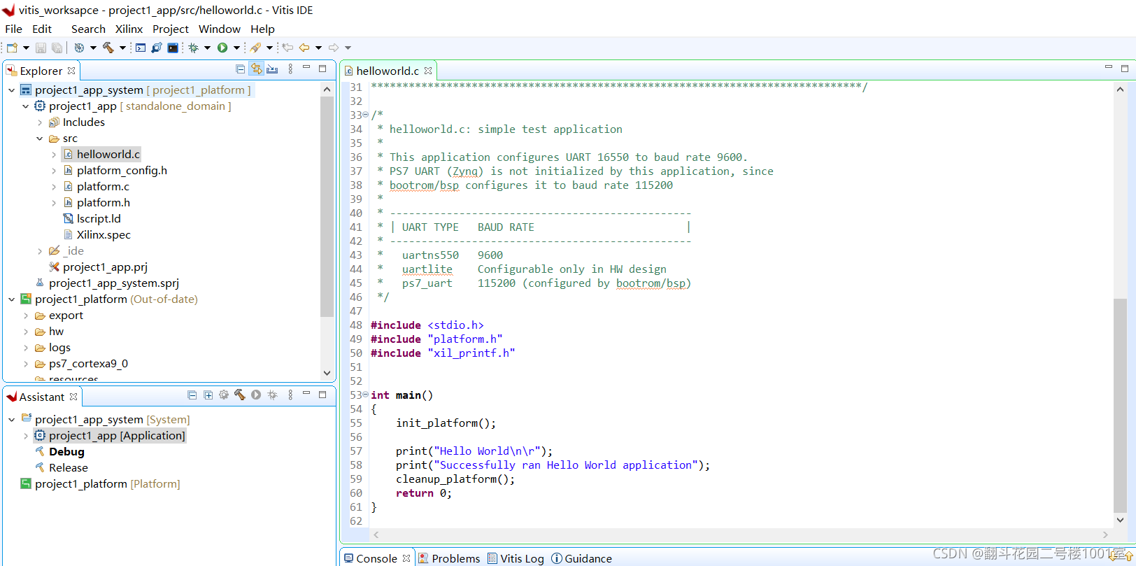Collapse the src folder

coord(40,139)
